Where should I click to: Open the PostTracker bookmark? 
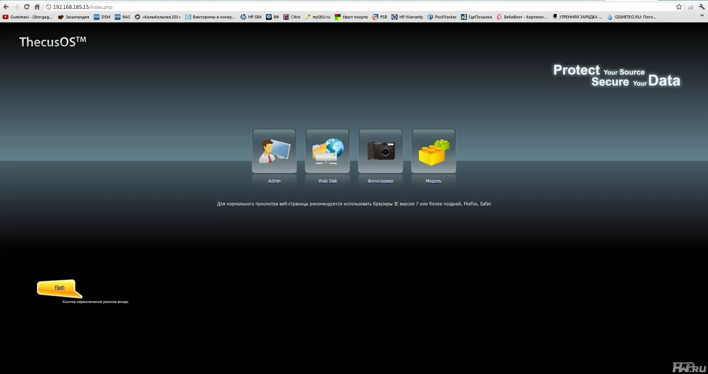(442, 17)
